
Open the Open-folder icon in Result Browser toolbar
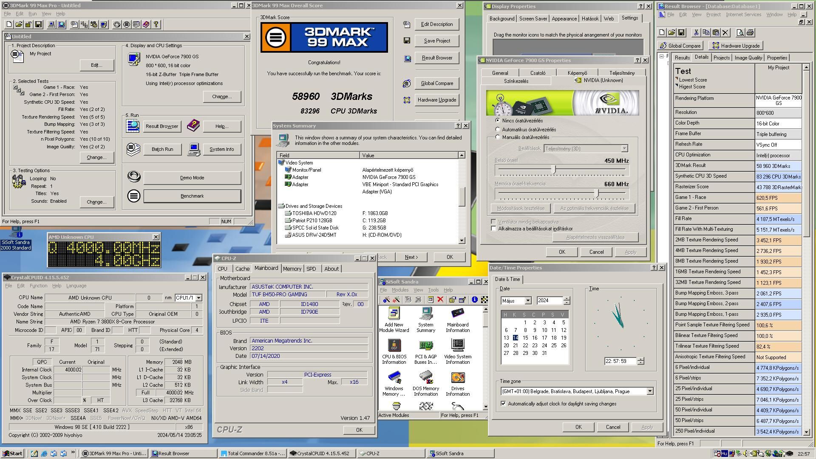click(x=671, y=32)
